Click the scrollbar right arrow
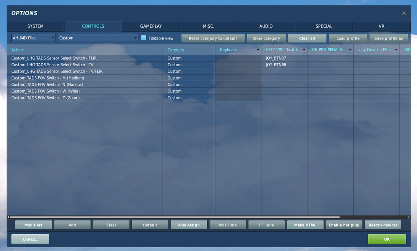 [x=409, y=217]
